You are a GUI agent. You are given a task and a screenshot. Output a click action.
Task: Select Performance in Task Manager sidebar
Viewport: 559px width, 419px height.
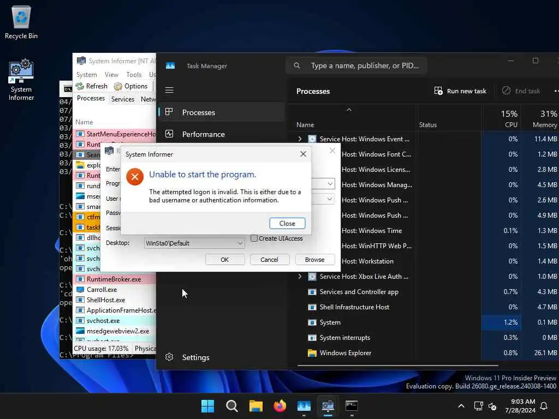(222, 134)
